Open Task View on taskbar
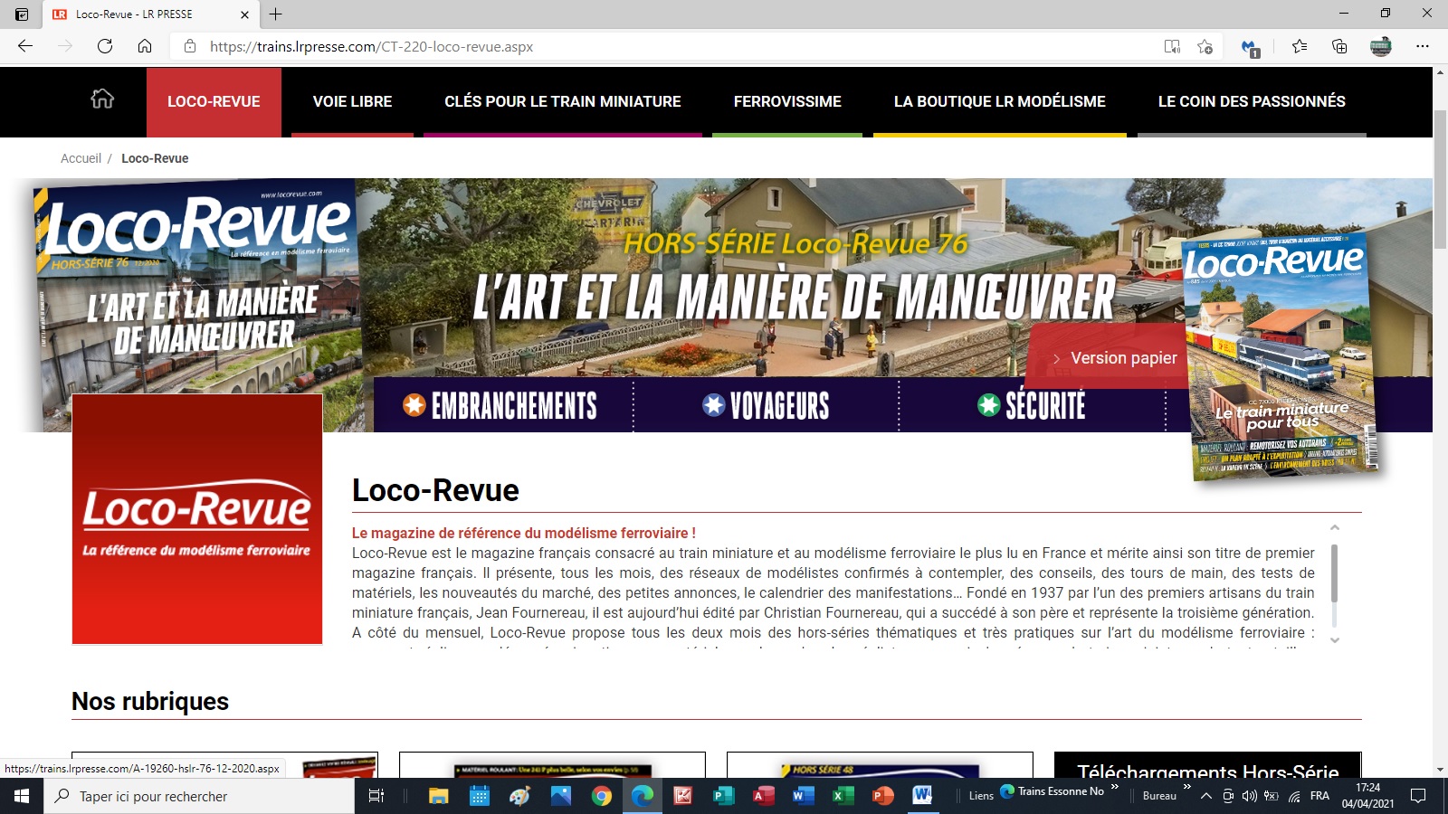 pos(376,796)
